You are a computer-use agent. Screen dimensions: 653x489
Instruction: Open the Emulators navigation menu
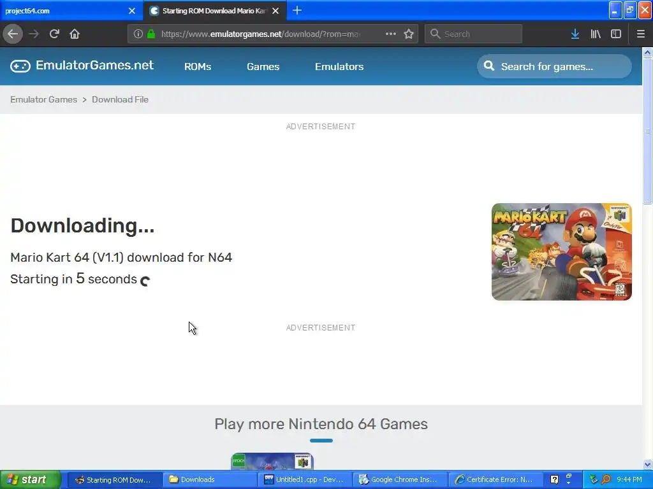click(x=339, y=66)
